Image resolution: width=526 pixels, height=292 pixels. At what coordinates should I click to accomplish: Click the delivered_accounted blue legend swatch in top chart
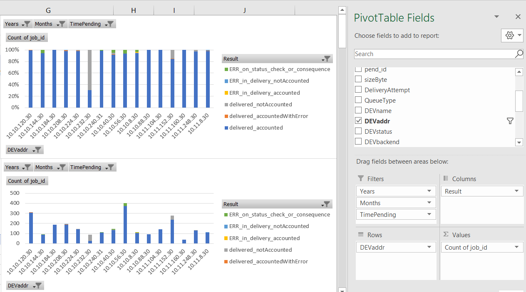point(226,128)
